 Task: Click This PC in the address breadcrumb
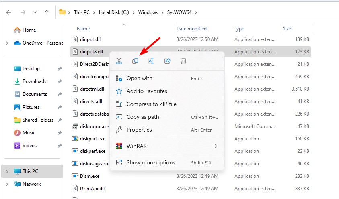[82, 12]
